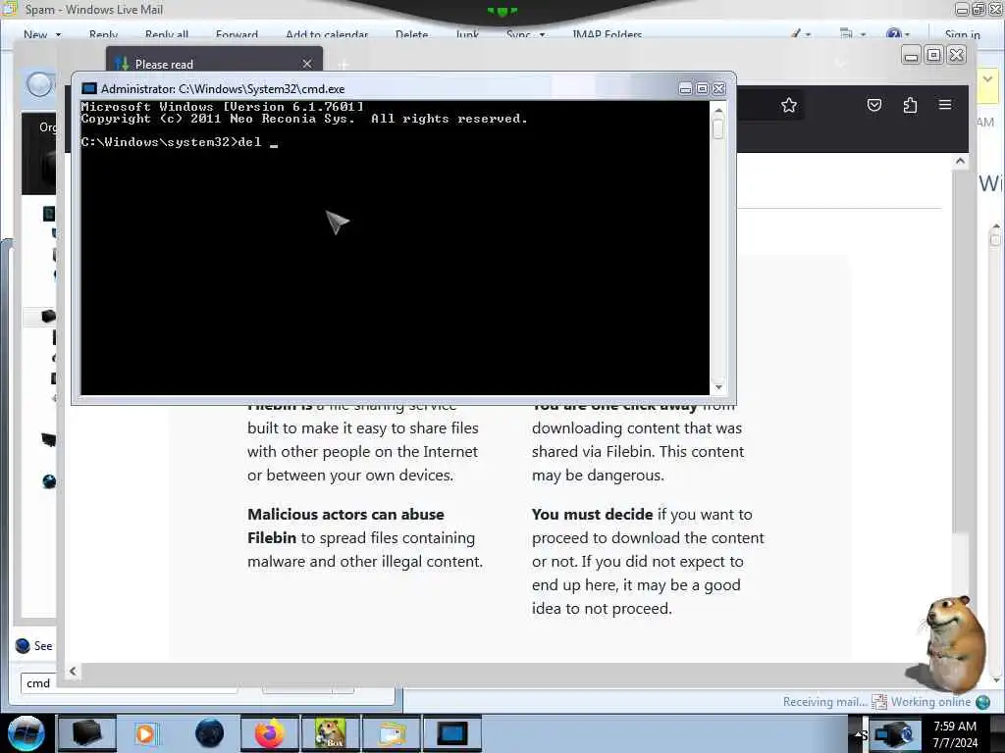Screen dimensions: 1005x753
Task: Click the Firefox bookmark star icon
Action: coord(788,105)
